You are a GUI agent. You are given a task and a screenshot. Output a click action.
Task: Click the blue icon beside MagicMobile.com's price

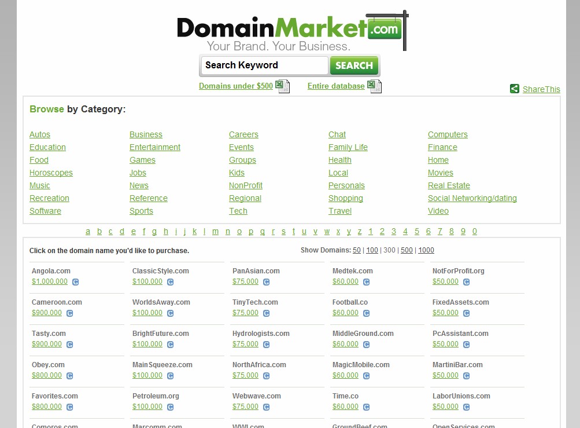pos(366,376)
